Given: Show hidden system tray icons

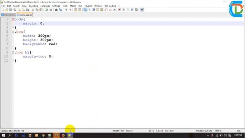Looking at the screenshot, I should tap(208, 135).
